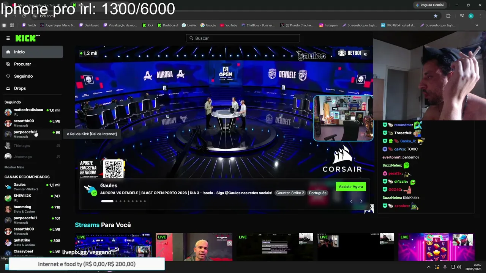Go to previous featured stream arrow

tap(351, 201)
